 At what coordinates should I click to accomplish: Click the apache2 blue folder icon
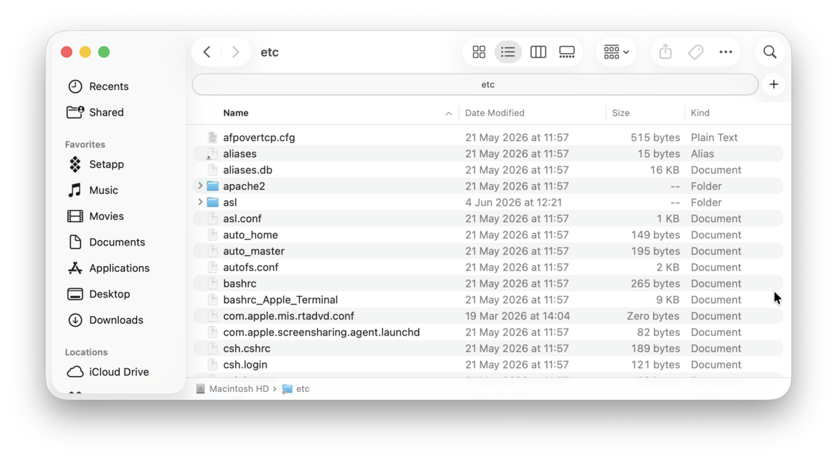click(213, 186)
